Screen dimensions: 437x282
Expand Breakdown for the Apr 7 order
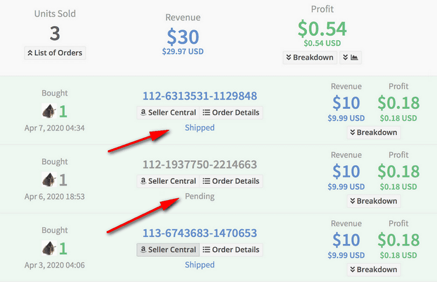pyautogui.click(x=373, y=133)
